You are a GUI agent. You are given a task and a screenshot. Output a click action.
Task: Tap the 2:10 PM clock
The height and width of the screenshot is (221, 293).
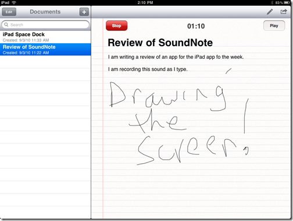tap(145, 2)
